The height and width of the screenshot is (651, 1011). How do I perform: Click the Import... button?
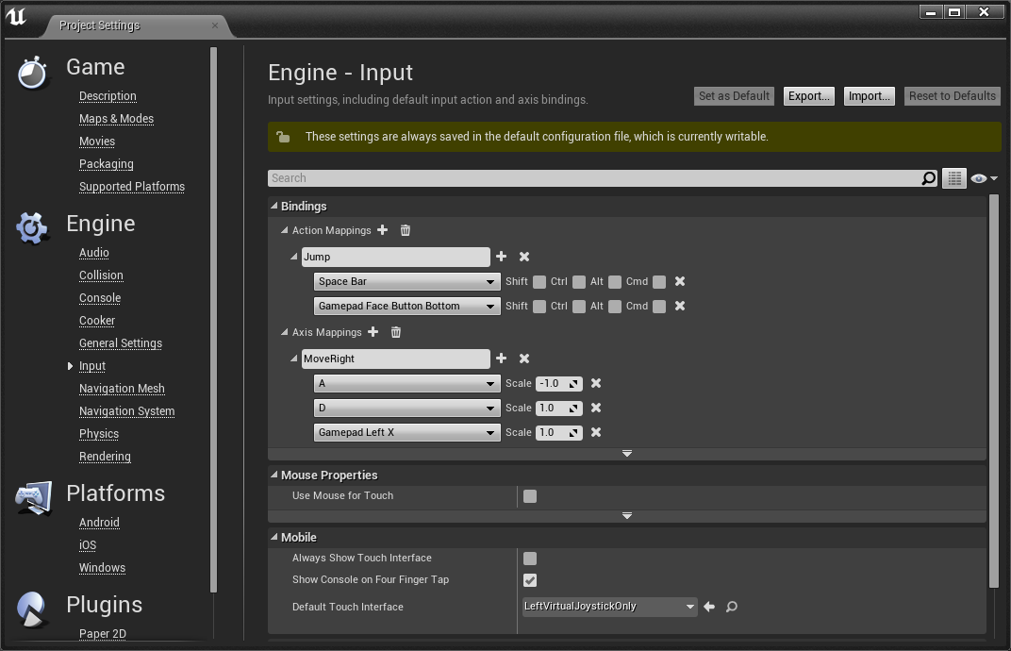(x=870, y=96)
